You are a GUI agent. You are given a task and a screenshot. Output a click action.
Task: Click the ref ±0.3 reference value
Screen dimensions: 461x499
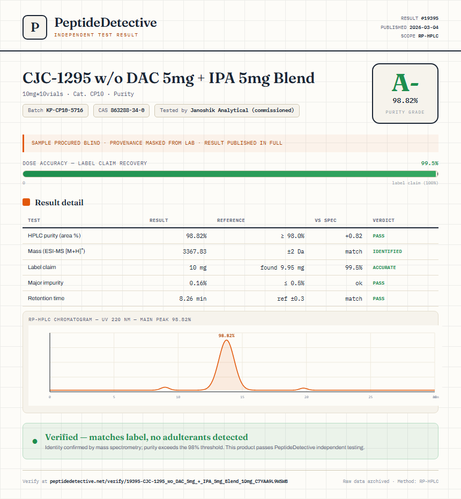point(291,299)
